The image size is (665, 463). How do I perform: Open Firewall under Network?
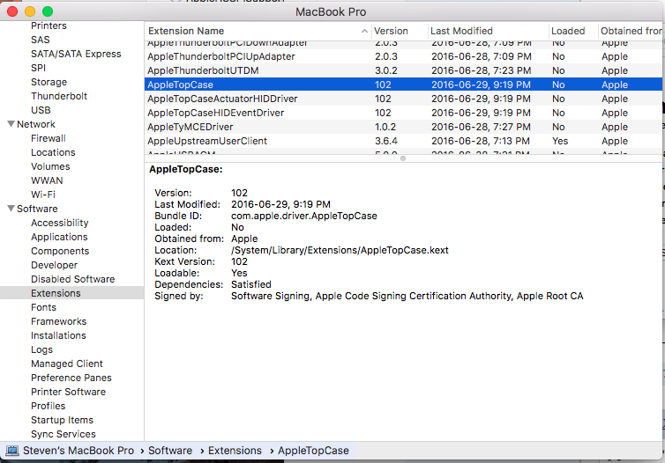[x=49, y=138]
